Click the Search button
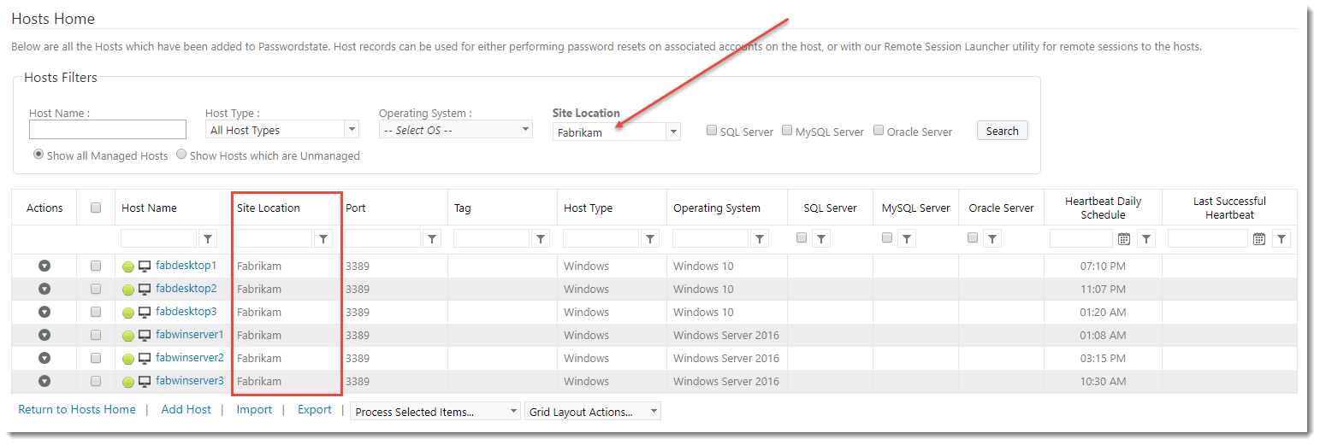The width and height of the screenshot is (1320, 445). point(1002,131)
